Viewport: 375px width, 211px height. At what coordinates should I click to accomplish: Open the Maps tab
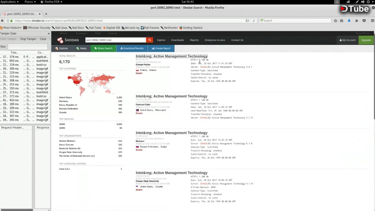tap(81, 48)
